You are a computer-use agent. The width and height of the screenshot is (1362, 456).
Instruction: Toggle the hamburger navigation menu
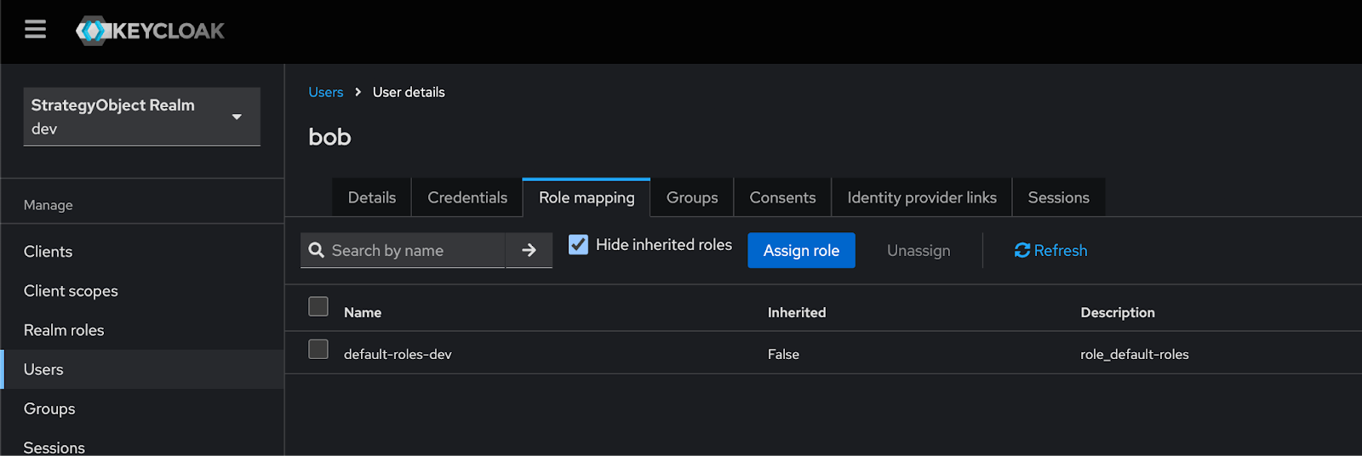pos(35,31)
